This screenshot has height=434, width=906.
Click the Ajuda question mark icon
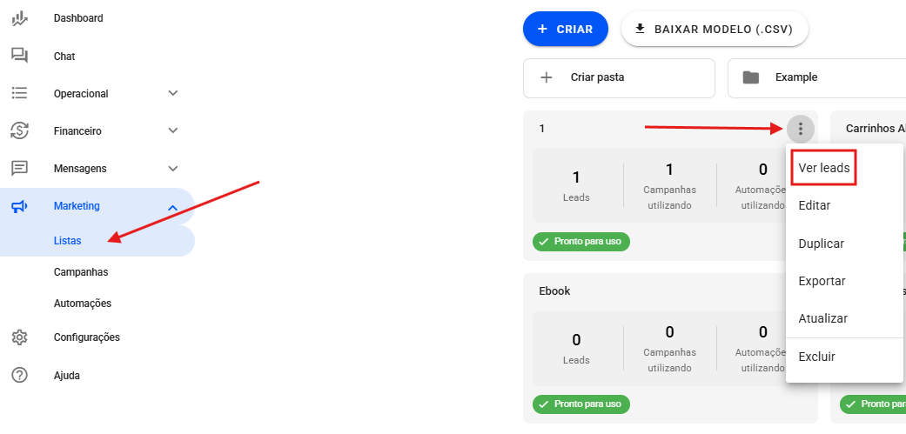19,376
